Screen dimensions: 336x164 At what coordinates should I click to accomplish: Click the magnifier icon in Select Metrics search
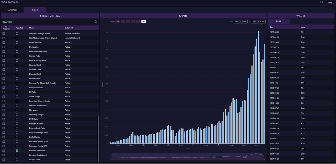click(95, 22)
